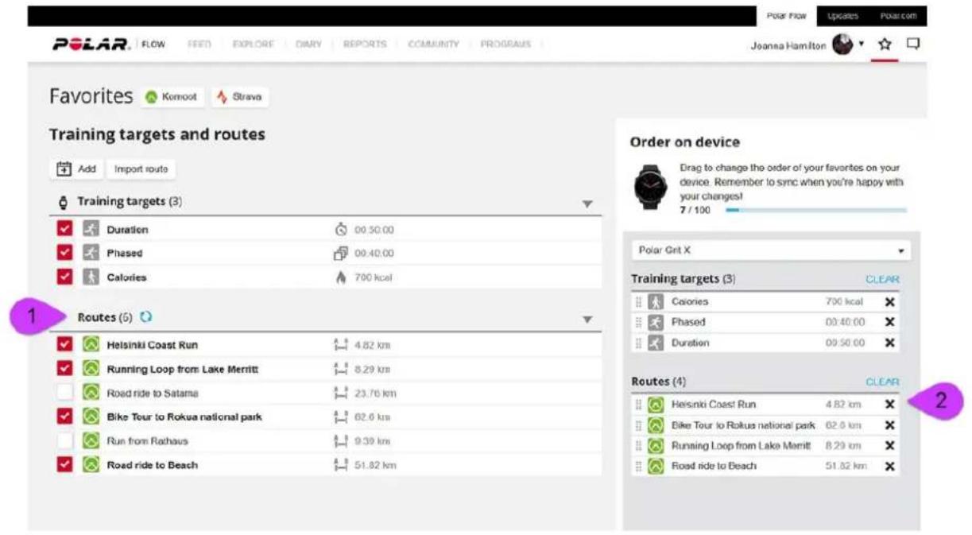Viewport: 972px width, 535px height.
Task: Grab drag handle of Helsinki Coast Run device item
Action: tap(638, 405)
